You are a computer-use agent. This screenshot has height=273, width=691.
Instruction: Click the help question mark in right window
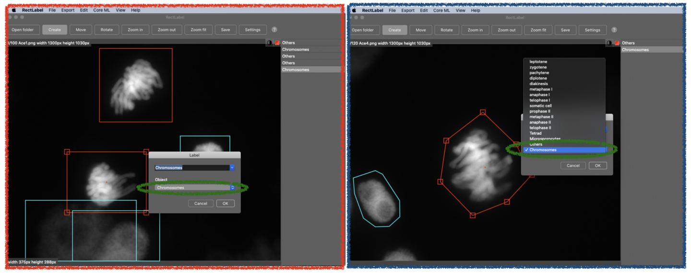pyautogui.click(x=614, y=30)
